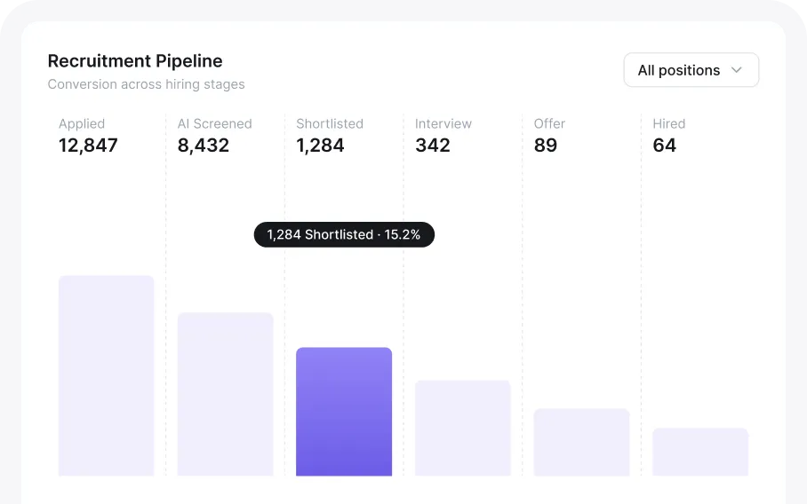Select the Interview stage bar
The width and height of the screenshot is (807, 504).
(463, 428)
